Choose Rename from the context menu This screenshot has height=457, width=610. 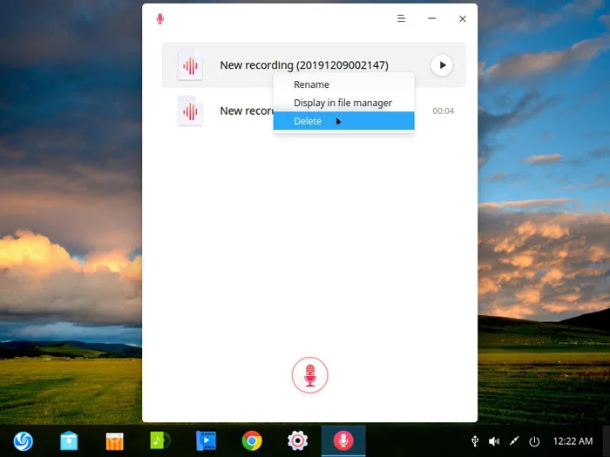click(x=343, y=84)
